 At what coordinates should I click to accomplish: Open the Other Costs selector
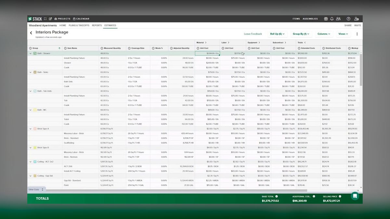(36, 189)
